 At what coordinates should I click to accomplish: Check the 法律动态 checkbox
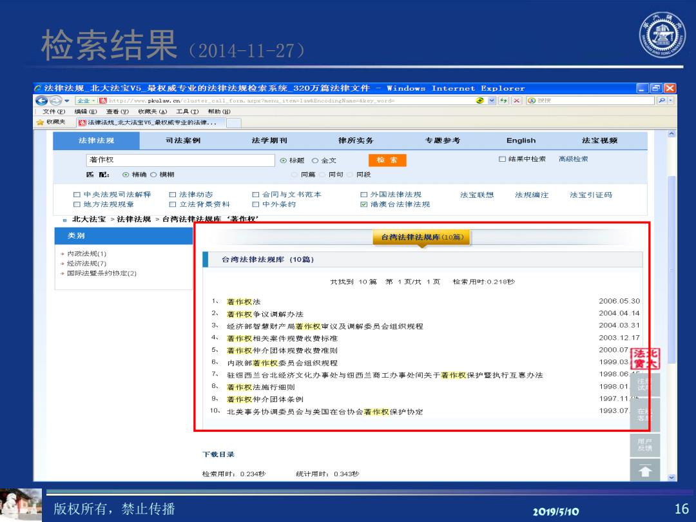173,195
